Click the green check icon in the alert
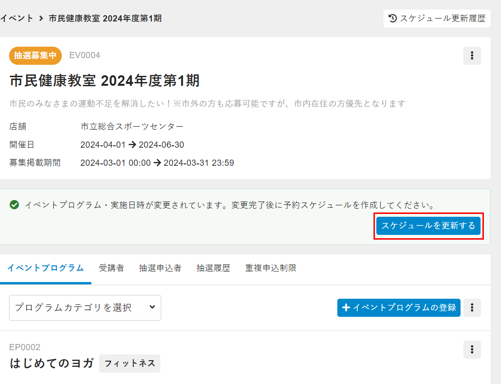The width and height of the screenshot is (501, 384). (14, 205)
